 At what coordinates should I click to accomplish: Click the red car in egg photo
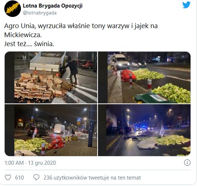(86, 64)
